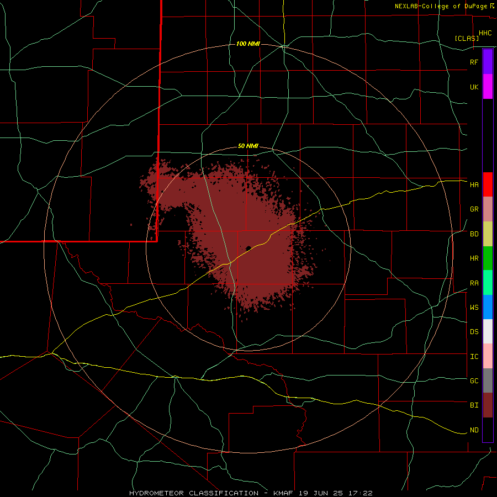This screenshot has height=497, width=497.
Task: Click the '50 NMI' range ring label
Action: click(248, 146)
